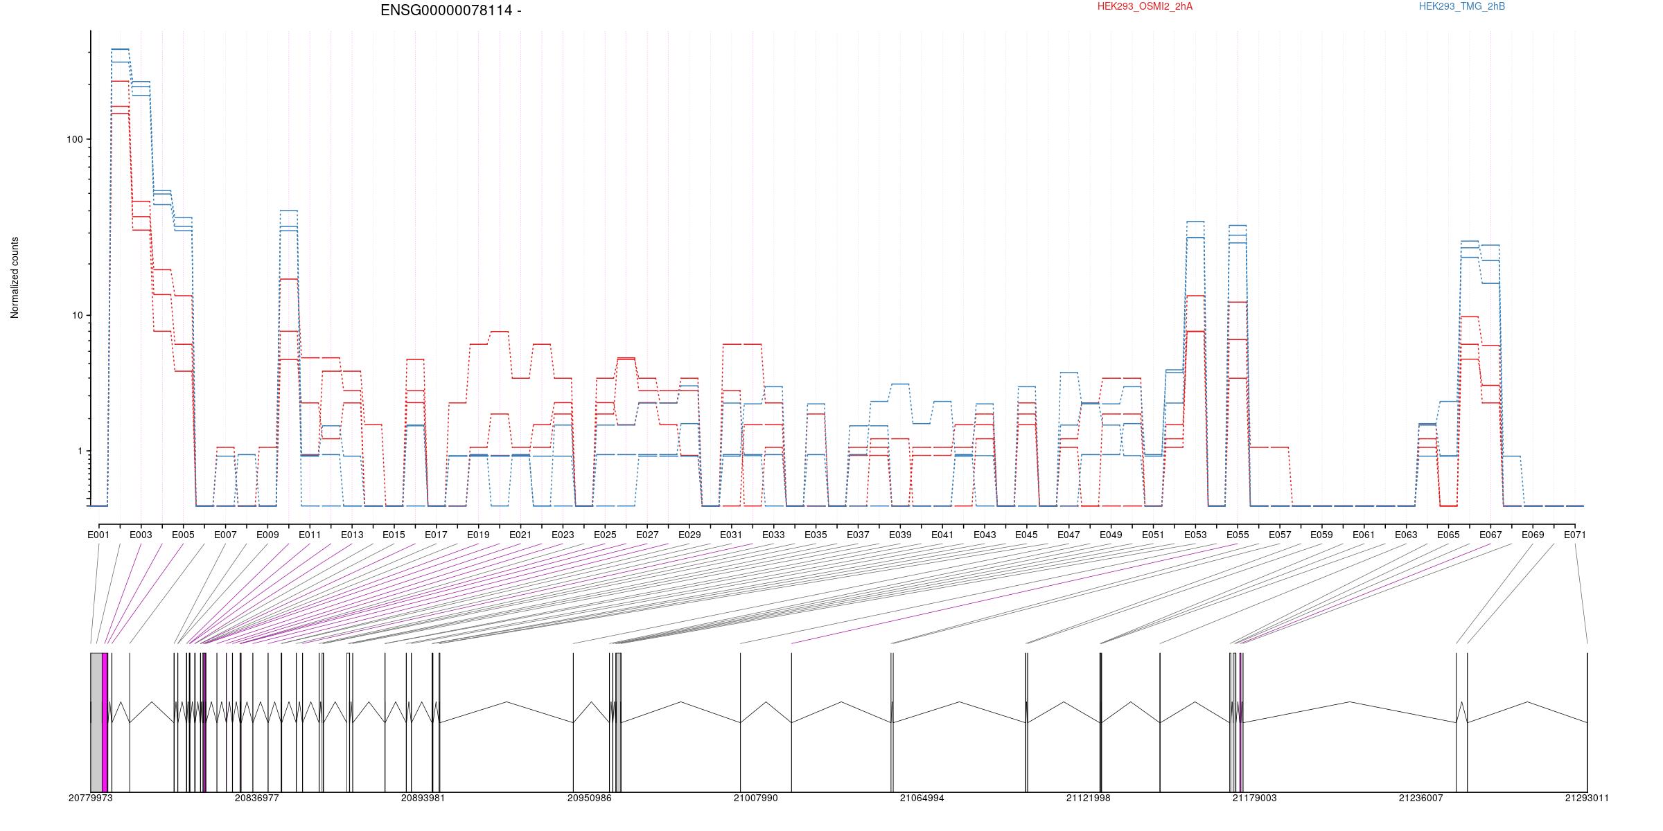Click exon label E021

pyautogui.click(x=520, y=535)
